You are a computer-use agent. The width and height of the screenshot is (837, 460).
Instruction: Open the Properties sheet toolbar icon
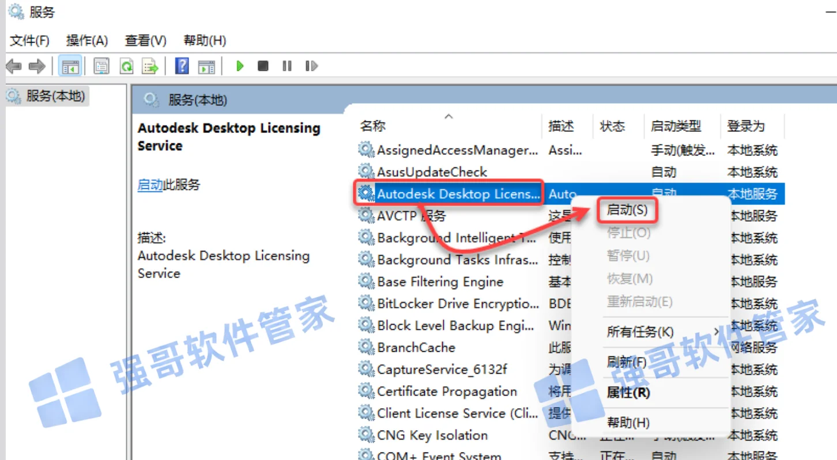[101, 67]
